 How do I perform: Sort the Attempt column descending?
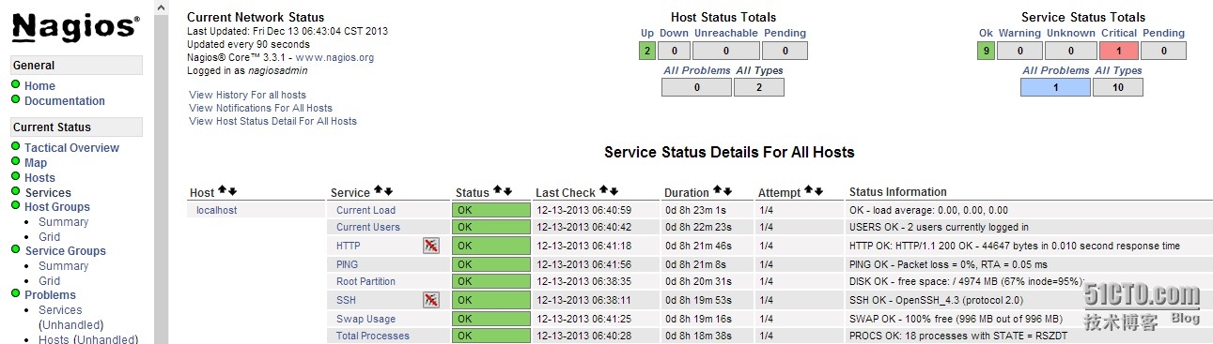pyautogui.click(x=818, y=191)
